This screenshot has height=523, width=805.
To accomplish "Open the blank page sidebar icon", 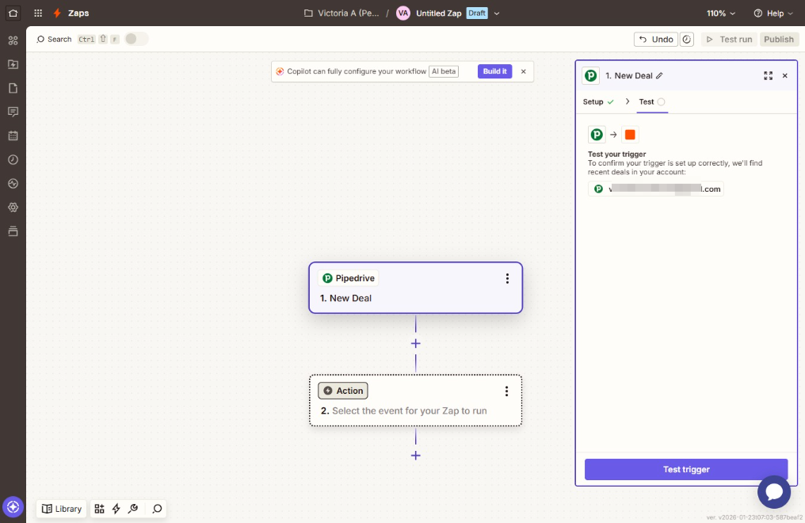I will coord(13,88).
